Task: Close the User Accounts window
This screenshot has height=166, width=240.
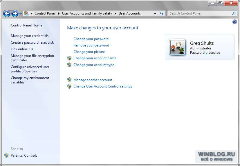Action: (x=231, y=3)
